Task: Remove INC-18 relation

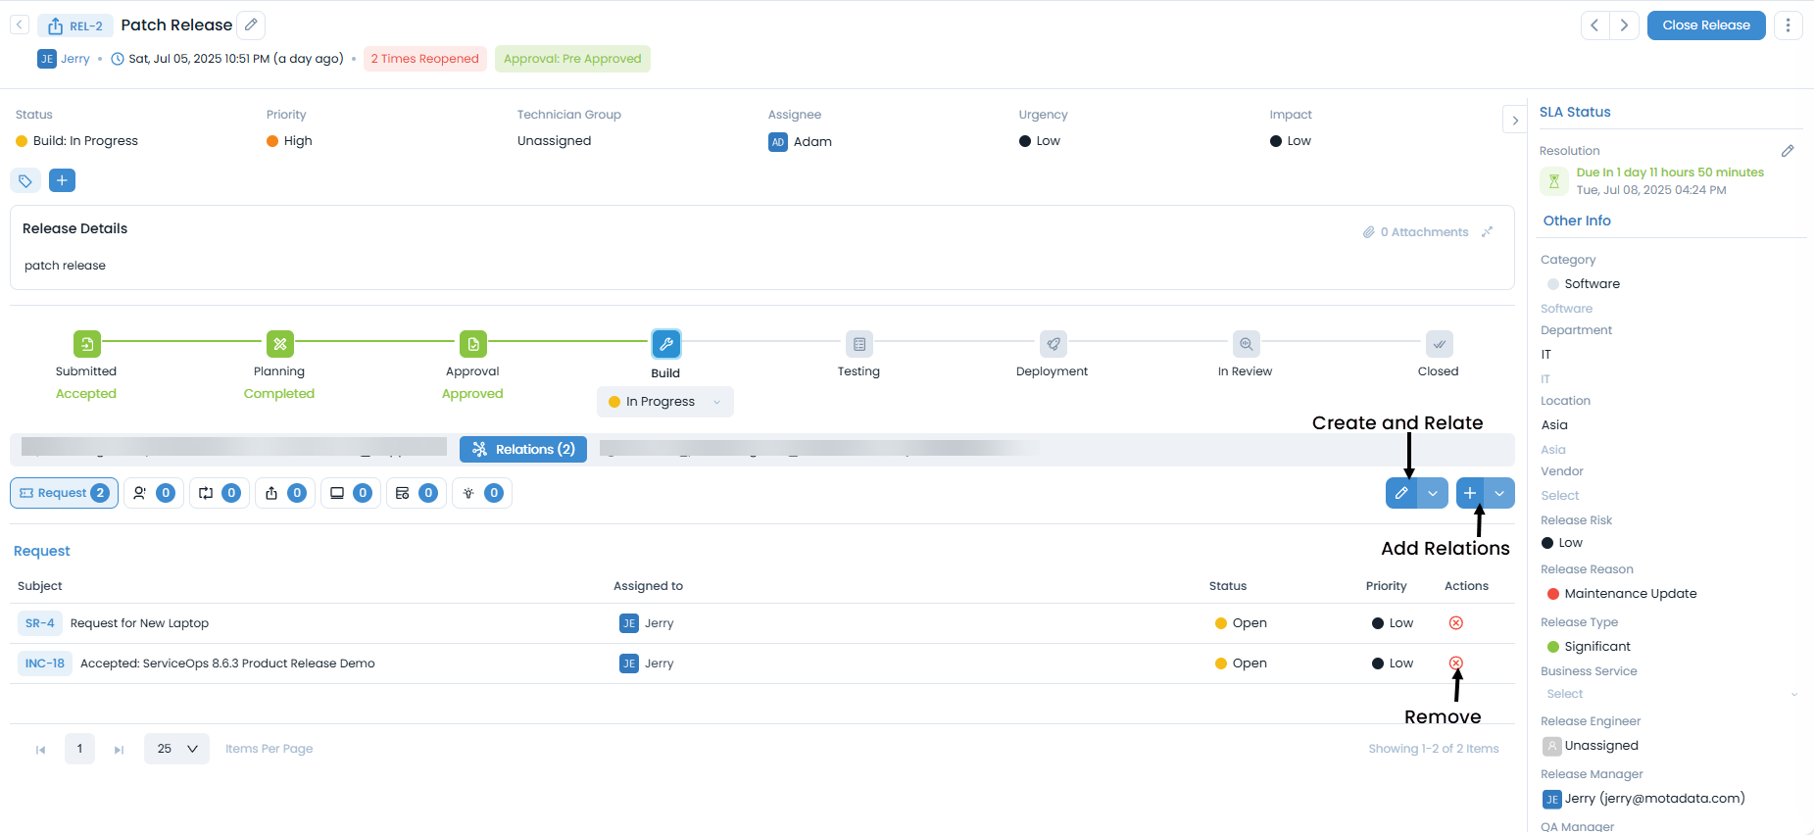Action: tap(1456, 663)
